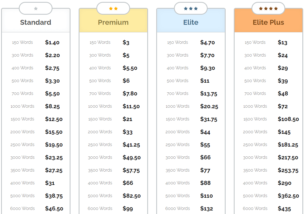
Task: Click the $5.50 Premium price for 400 words
Action: click(x=130, y=68)
